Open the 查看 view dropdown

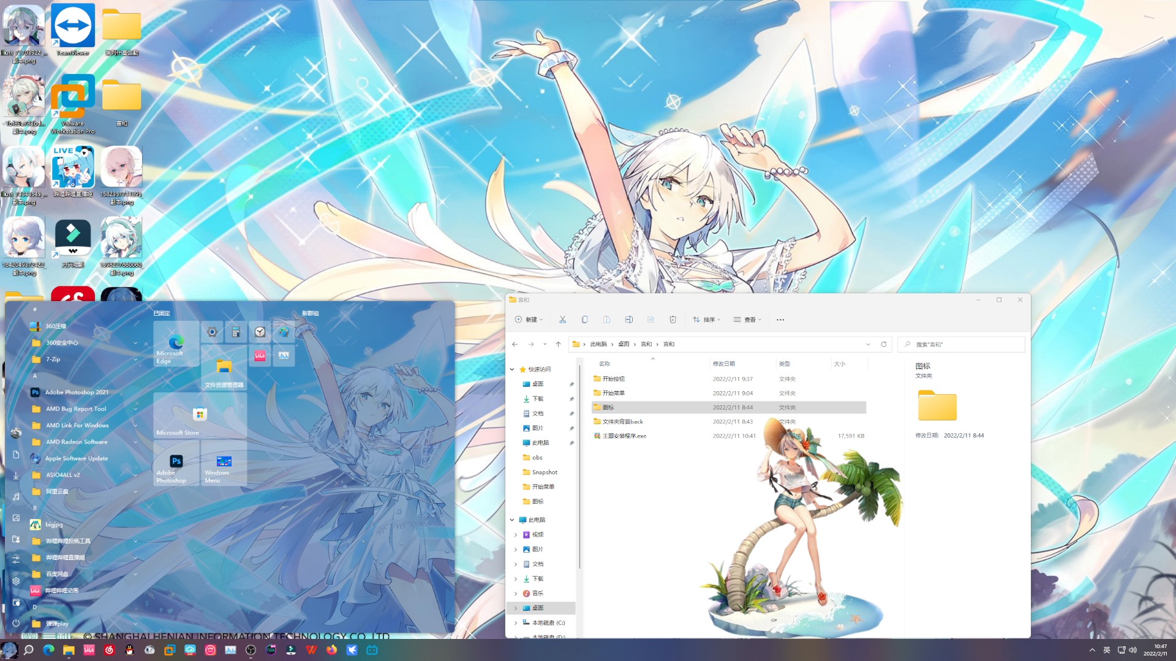[x=748, y=319]
